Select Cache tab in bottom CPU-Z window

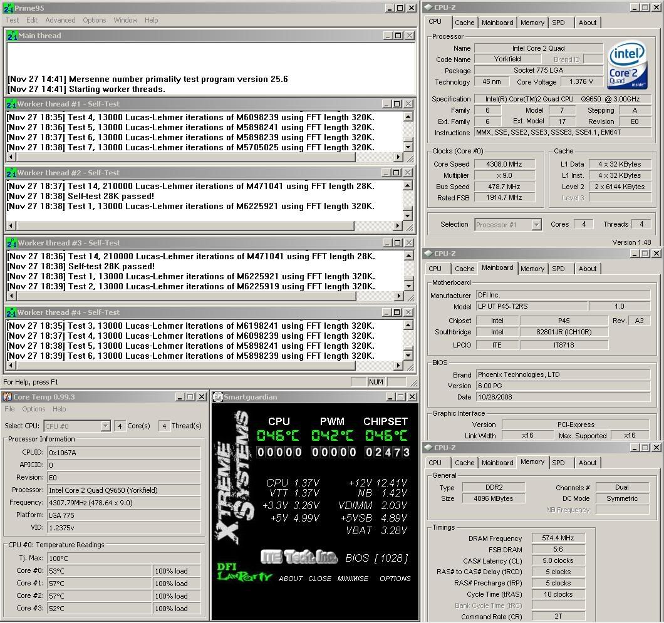point(465,463)
